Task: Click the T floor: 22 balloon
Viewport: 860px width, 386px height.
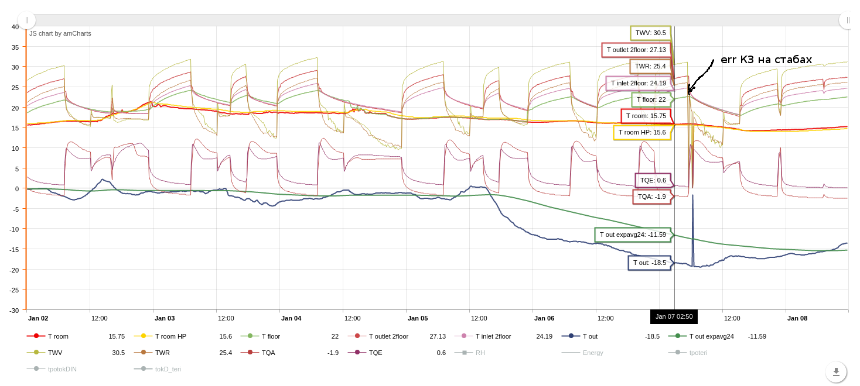Action: click(651, 99)
